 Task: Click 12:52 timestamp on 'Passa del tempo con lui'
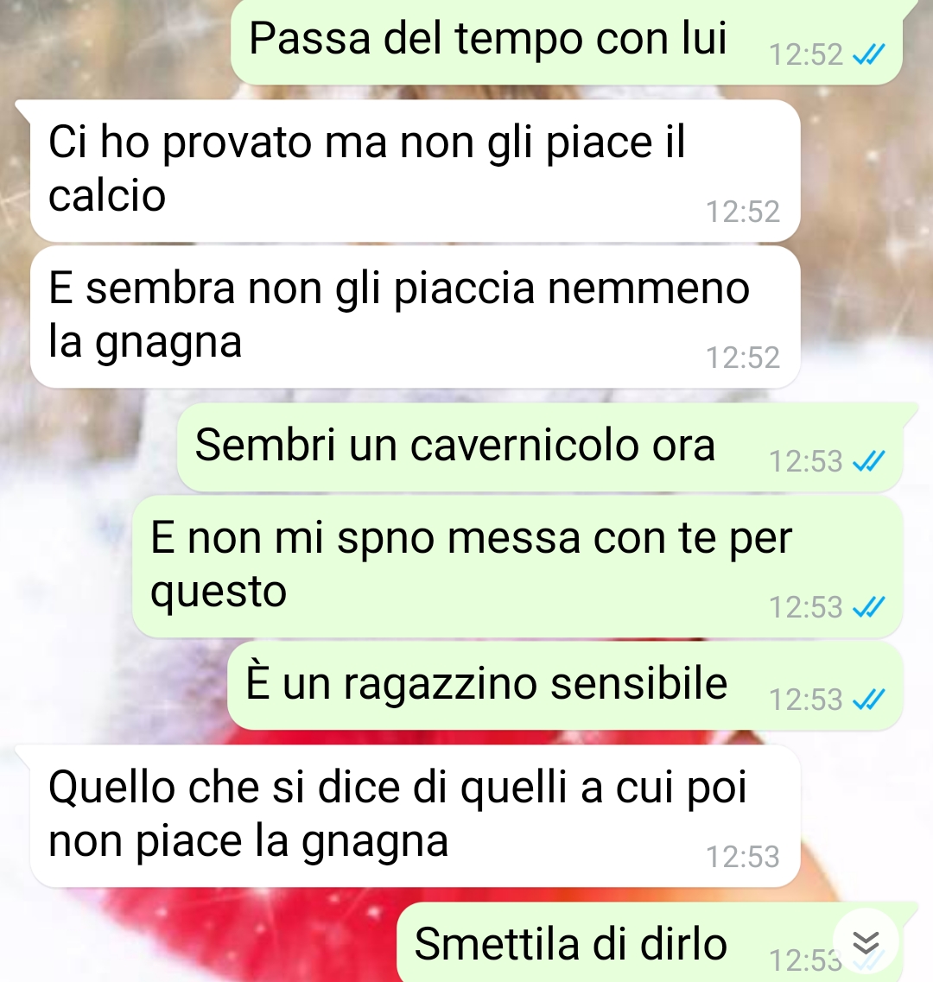click(x=806, y=55)
